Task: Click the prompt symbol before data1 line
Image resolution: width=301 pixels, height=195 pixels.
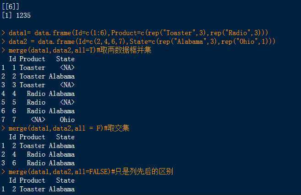Action: point(3,33)
